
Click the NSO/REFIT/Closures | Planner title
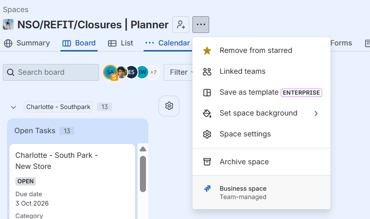93,25
